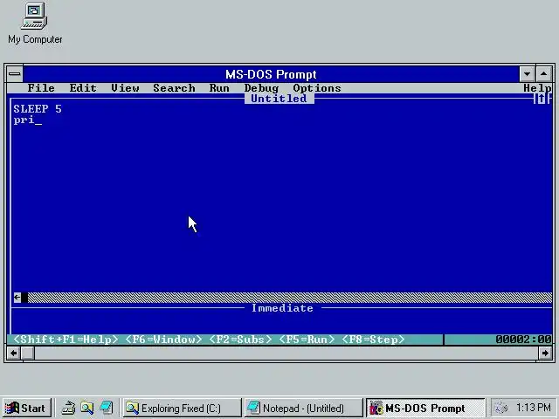This screenshot has width=559, height=419.
Task: Click the system tray icon
Action: click(x=500, y=408)
